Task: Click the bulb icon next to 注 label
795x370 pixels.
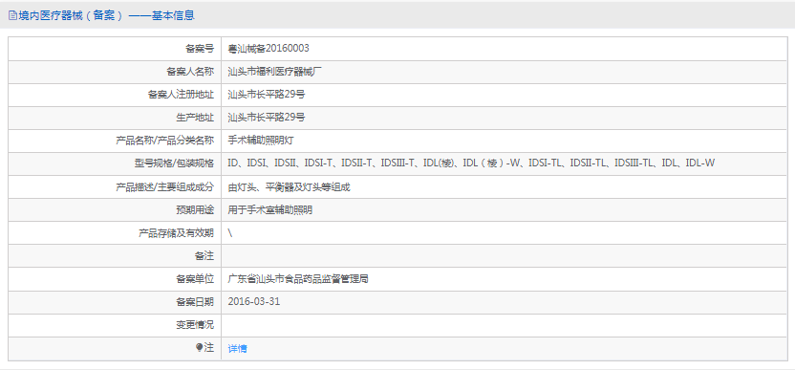Action: (199, 348)
